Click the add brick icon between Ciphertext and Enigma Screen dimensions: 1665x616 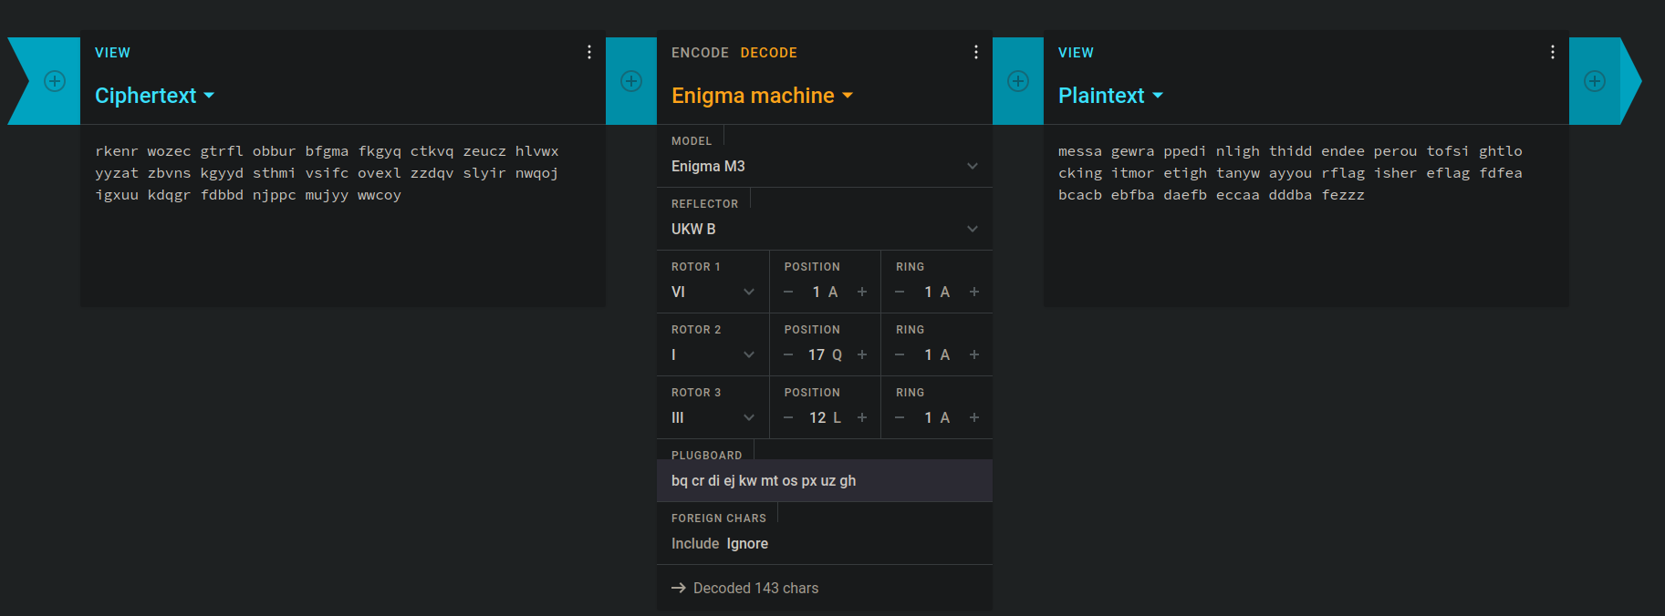click(x=631, y=81)
